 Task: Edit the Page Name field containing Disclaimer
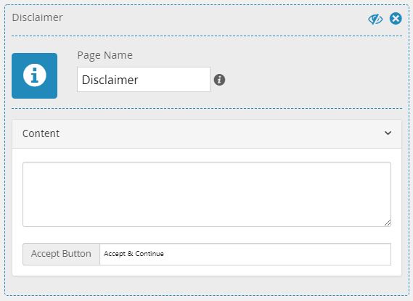coord(144,80)
